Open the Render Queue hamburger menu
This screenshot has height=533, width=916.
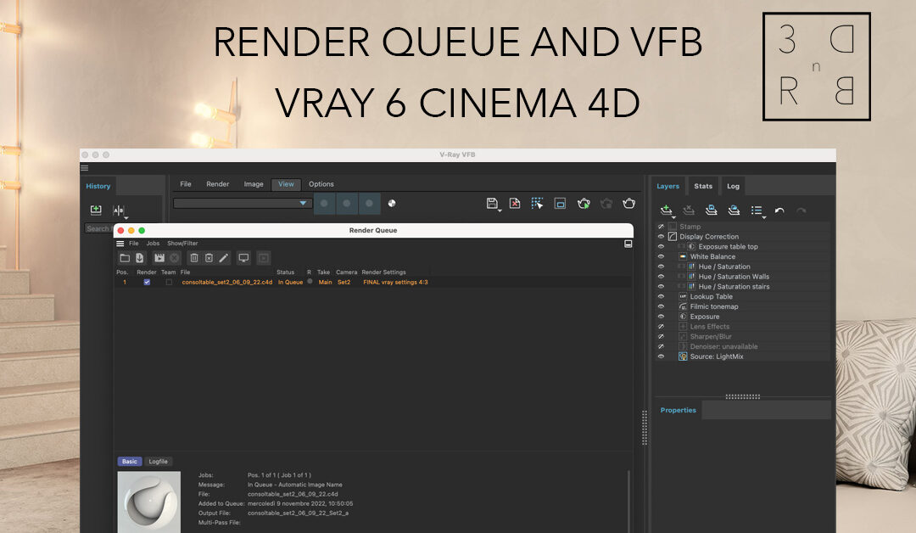[120, 243]
